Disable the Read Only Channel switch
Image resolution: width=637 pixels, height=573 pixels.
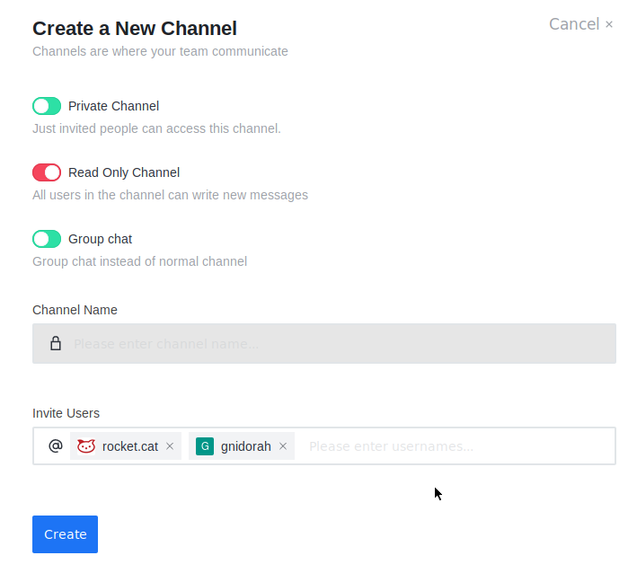tap(47, 172)
